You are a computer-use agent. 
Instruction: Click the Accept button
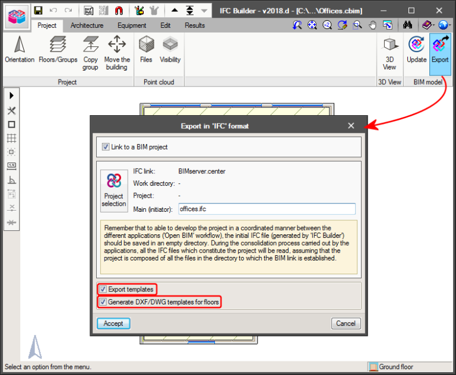tap(113, 323)
